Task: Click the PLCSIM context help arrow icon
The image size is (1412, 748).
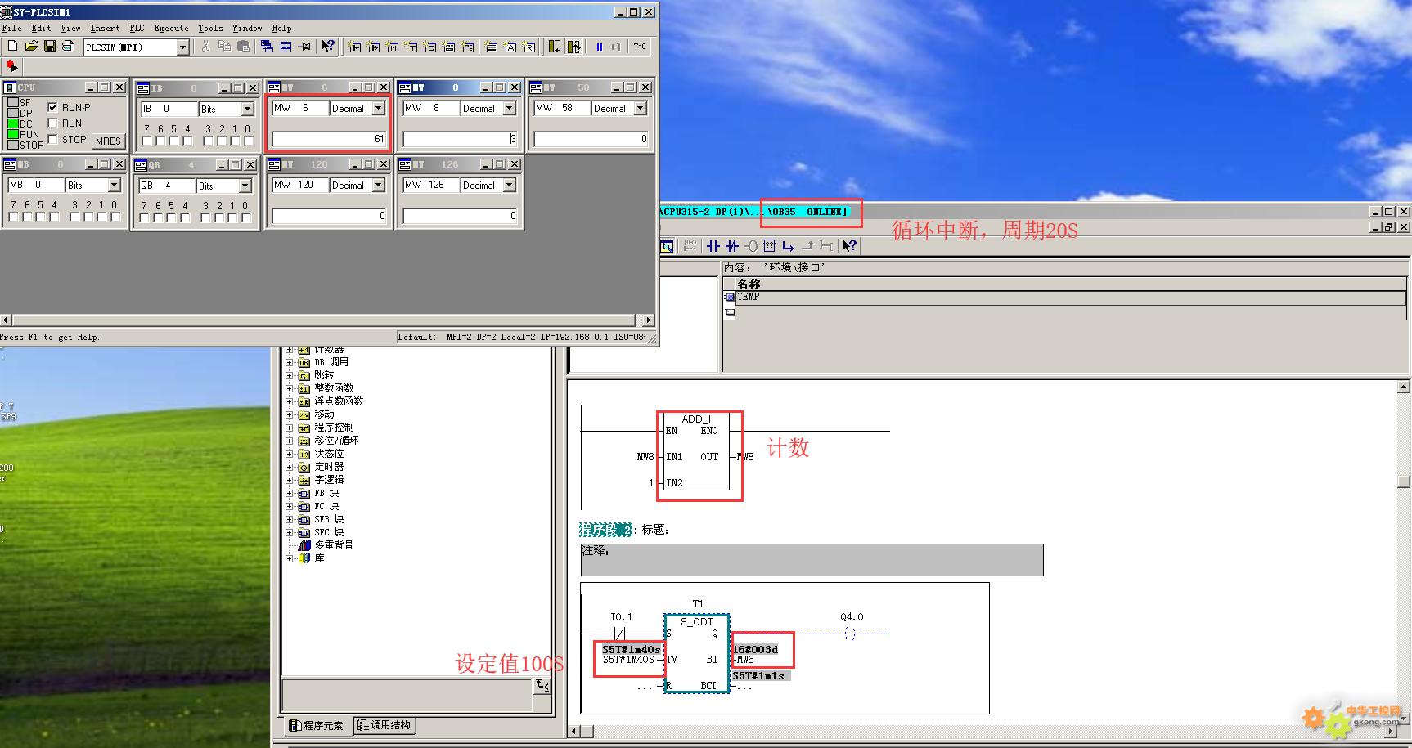Action: (327, 47)
